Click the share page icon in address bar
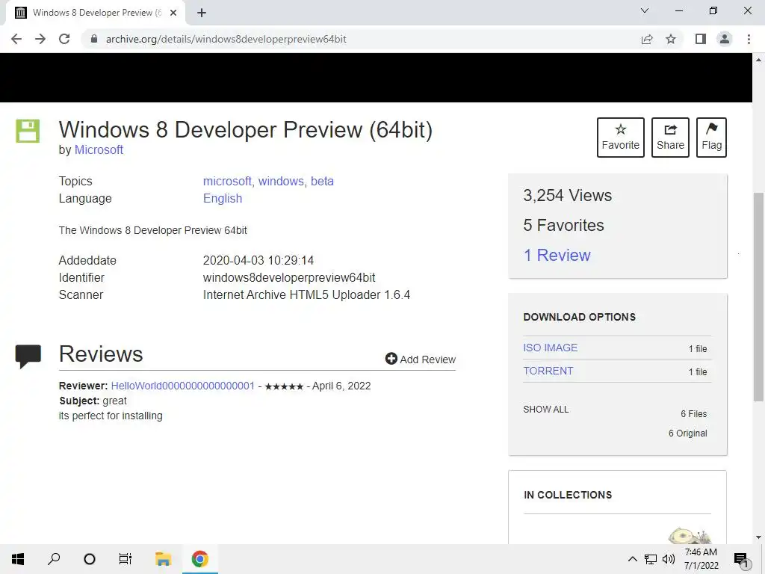This screenshot has width=765, height=574. point(647,39)
